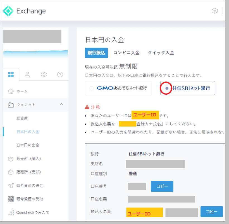
Task: Click the Exchange diamond logo
Action: (x=8, y=11)
